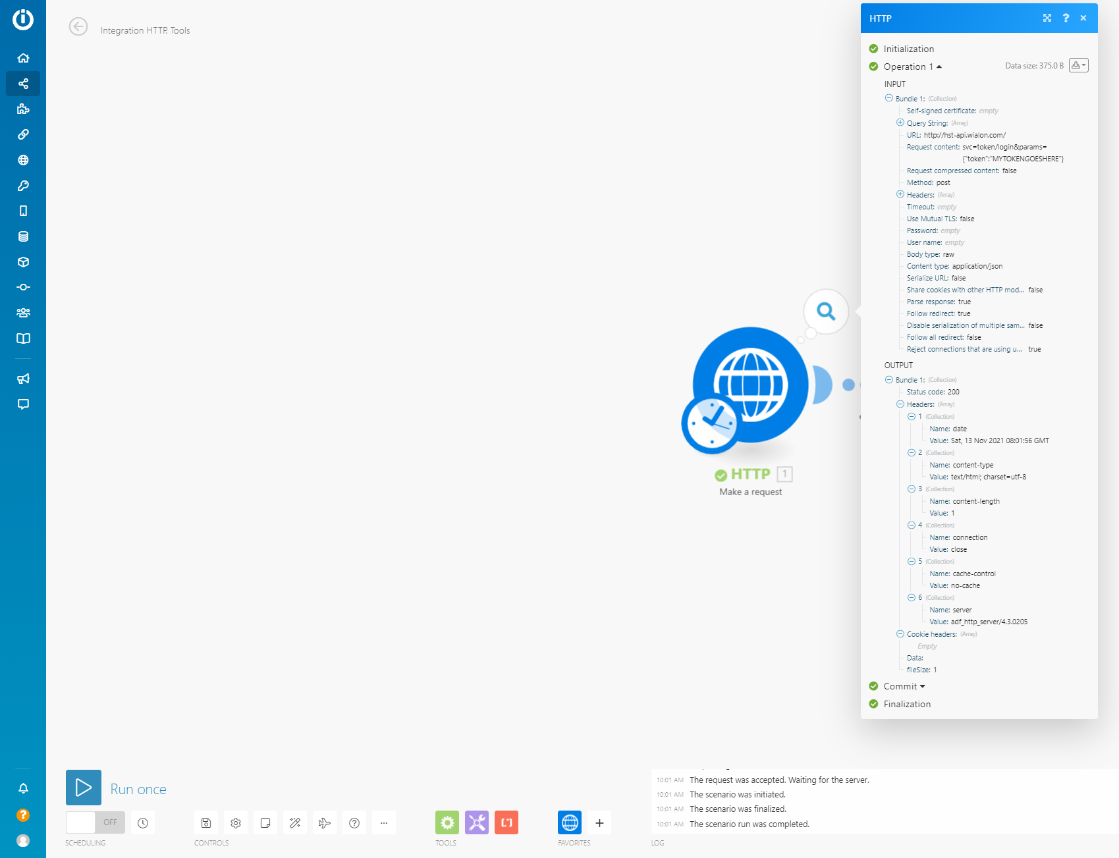The width and height of the screenshot is (1119, 858).
Task: Add a favorite with the plus button
Action: 599,822
